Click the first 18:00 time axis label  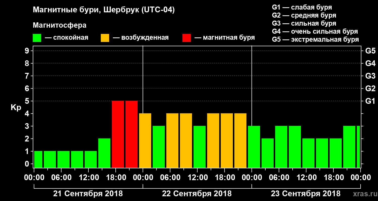(x=116, y=178)
